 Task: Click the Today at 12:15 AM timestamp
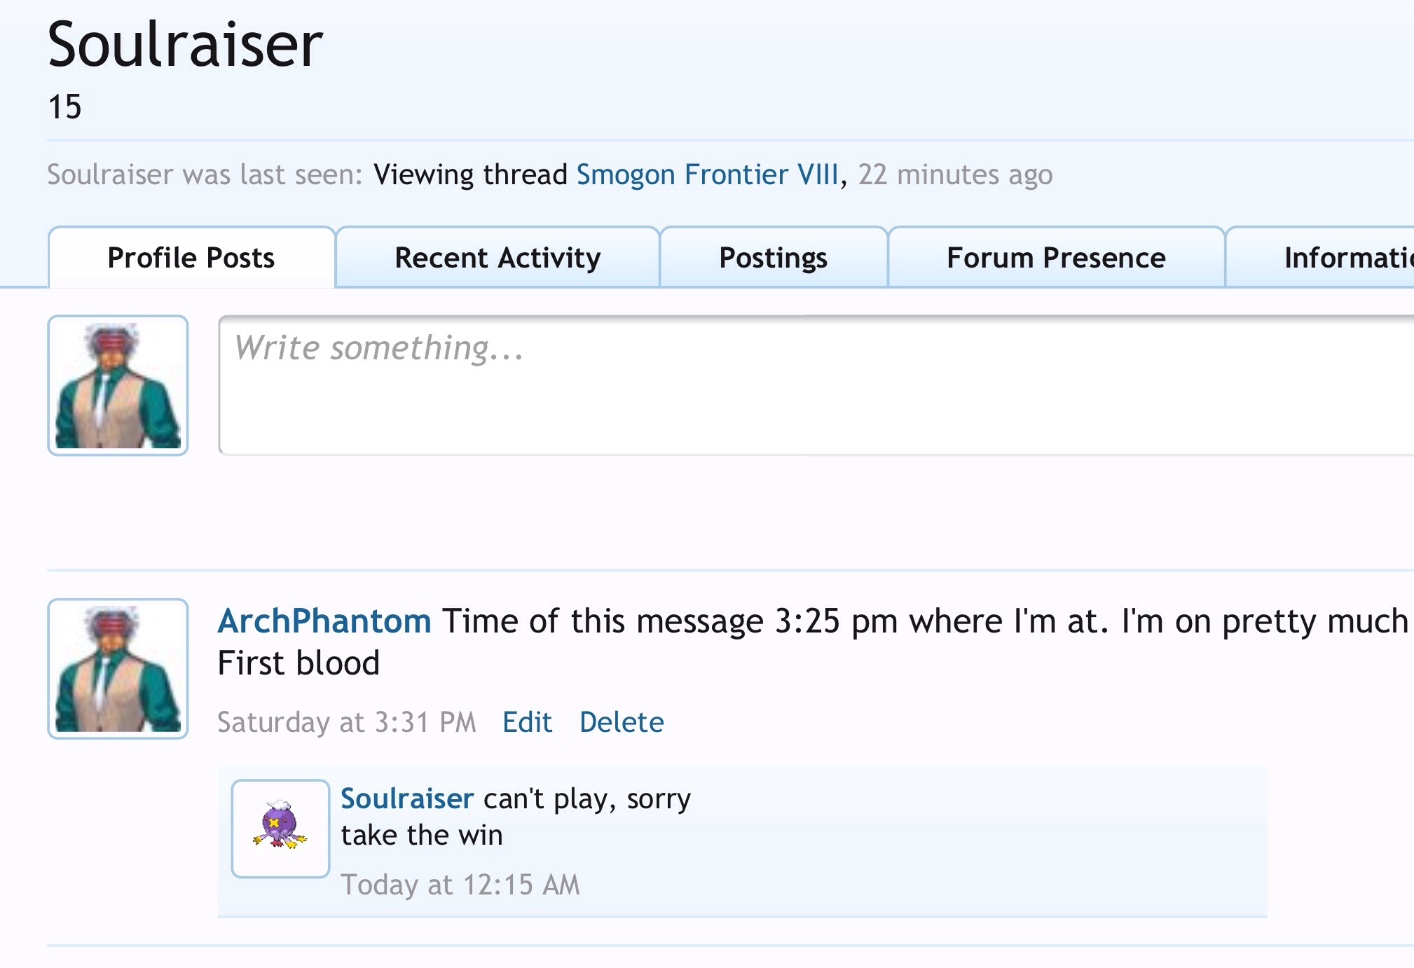(x=460, y=885)
